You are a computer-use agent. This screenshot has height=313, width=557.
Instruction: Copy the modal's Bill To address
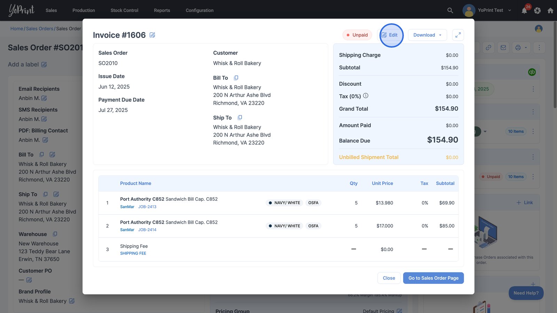tap(236, 78)
